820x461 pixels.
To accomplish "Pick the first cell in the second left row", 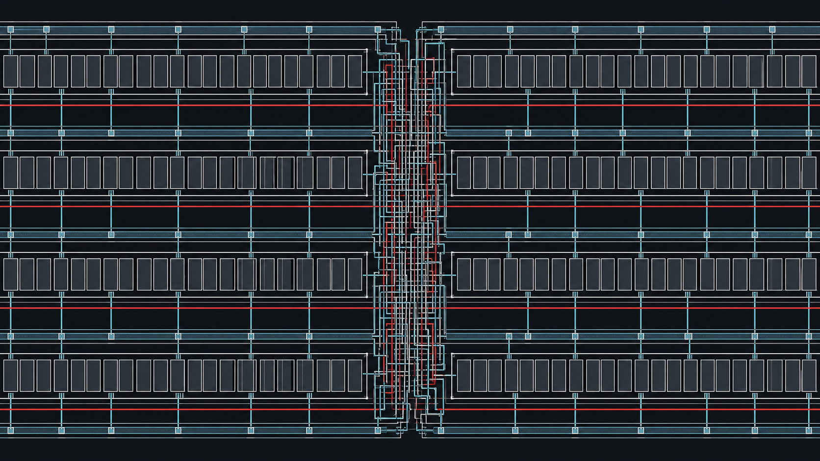I will 11,172.
